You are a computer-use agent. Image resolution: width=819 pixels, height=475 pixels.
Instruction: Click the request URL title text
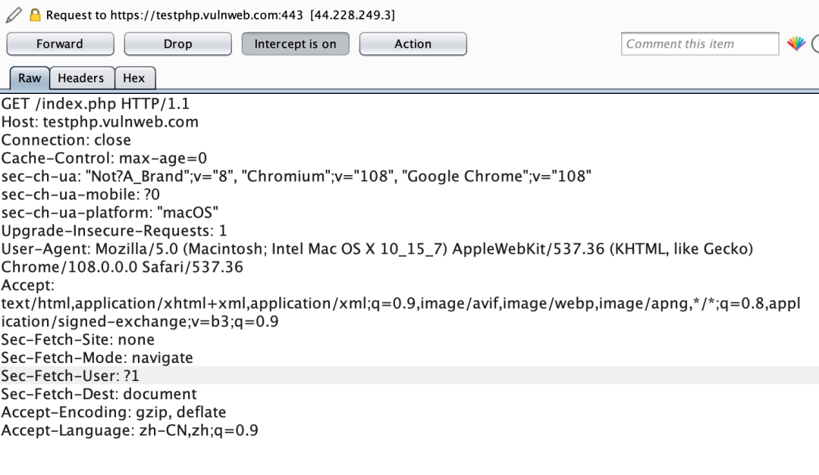pos(220,15)
